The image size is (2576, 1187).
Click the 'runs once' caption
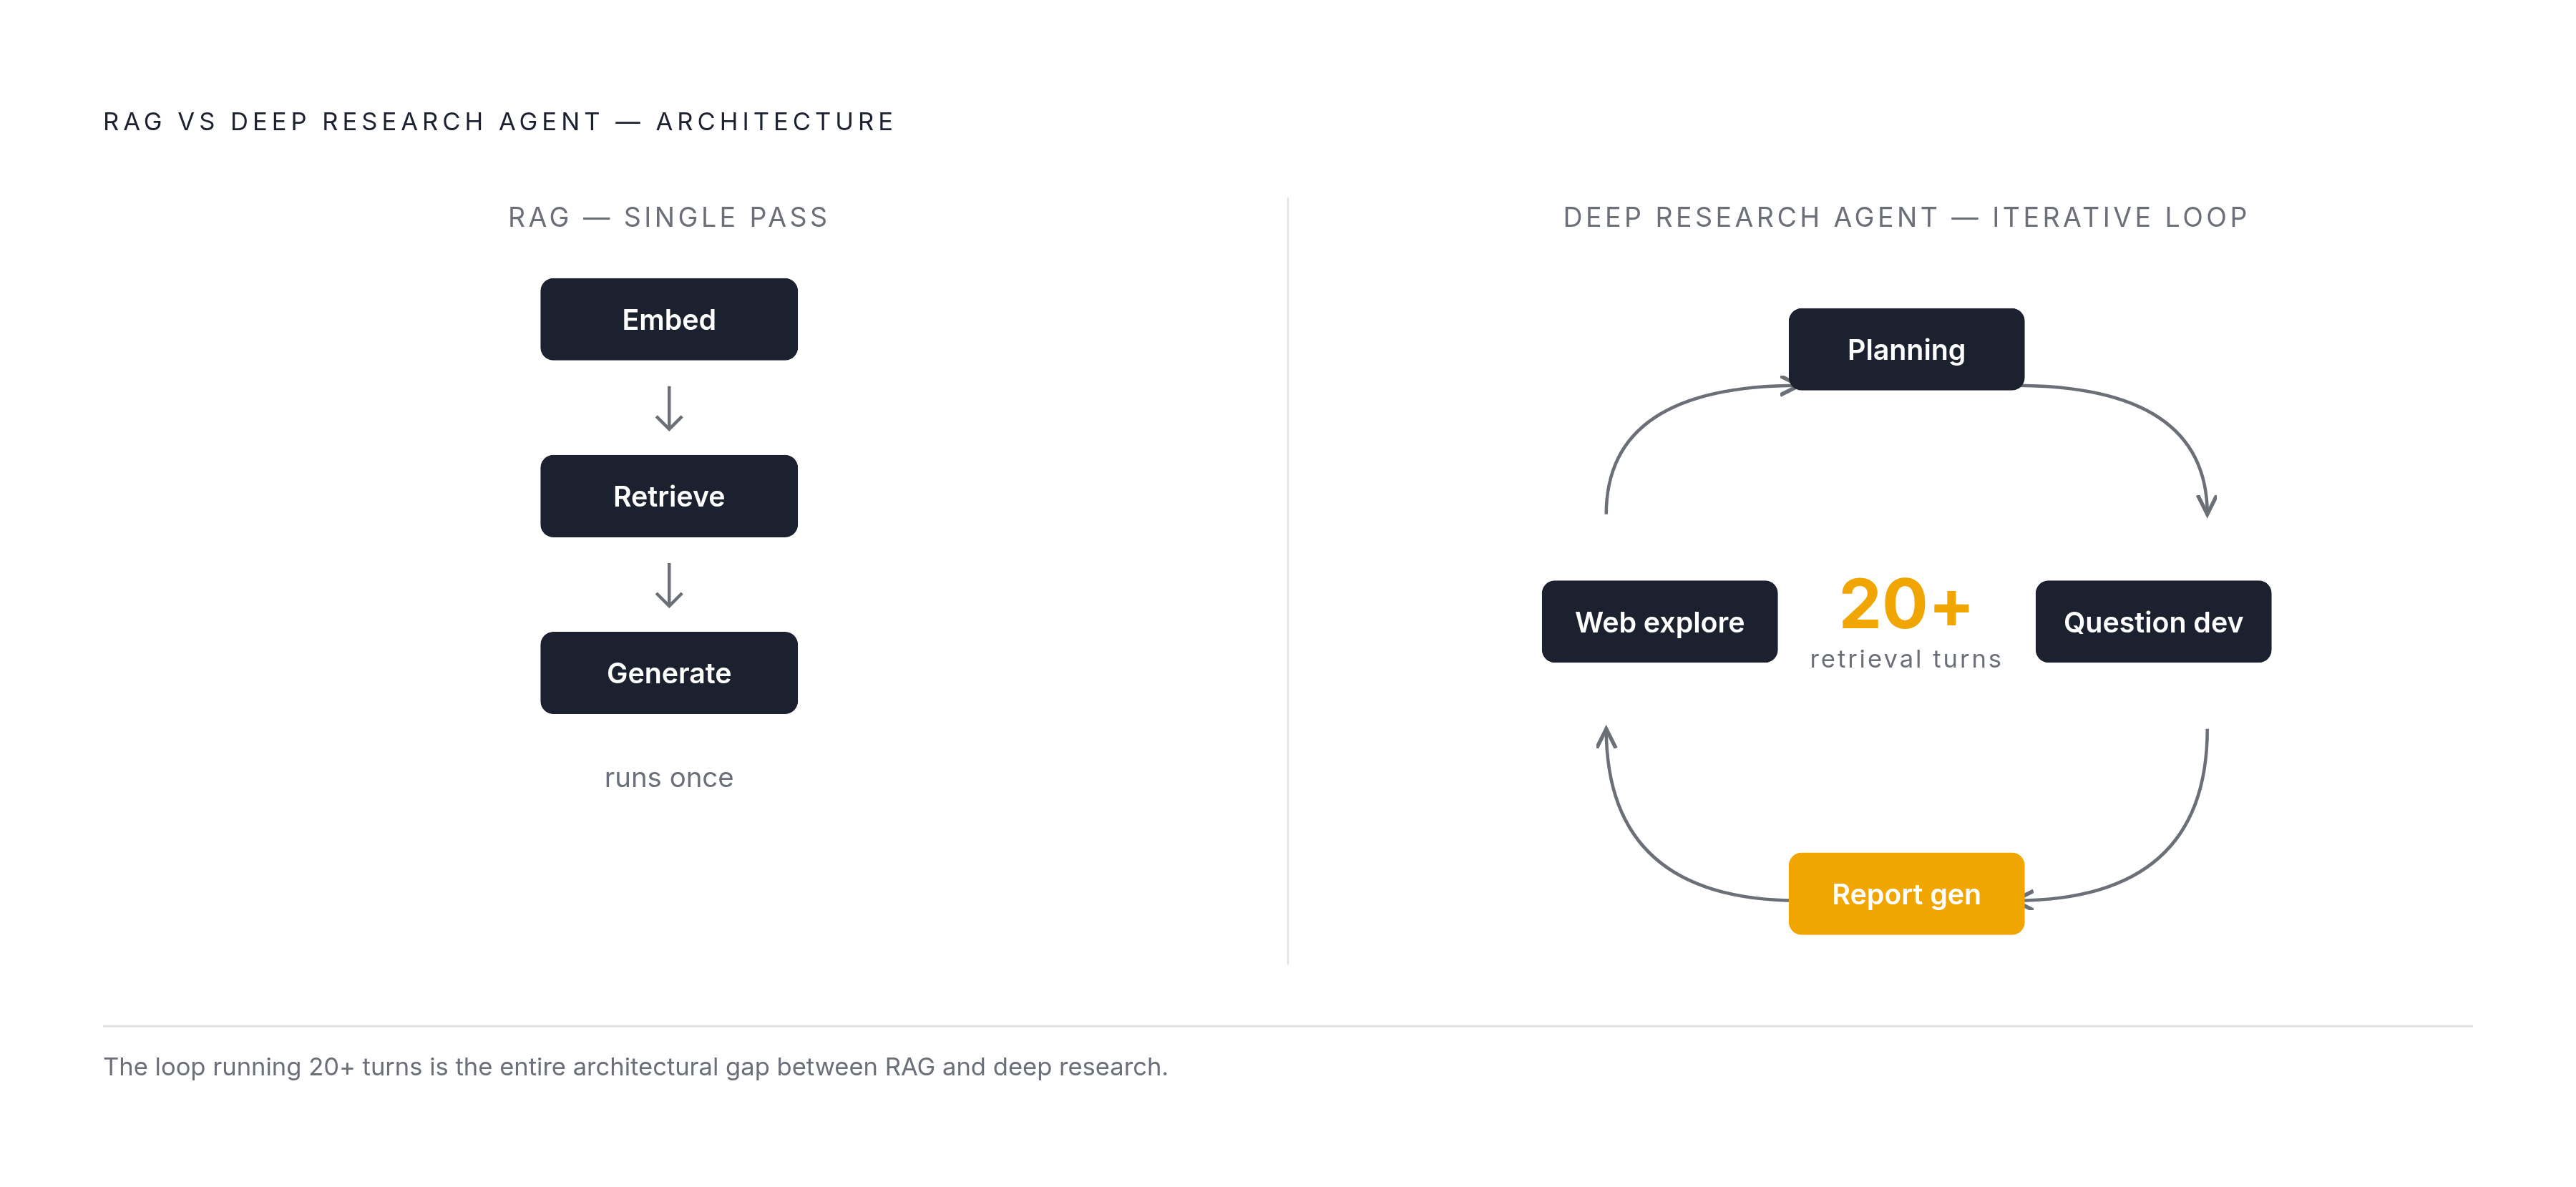[x=669, y=777]
